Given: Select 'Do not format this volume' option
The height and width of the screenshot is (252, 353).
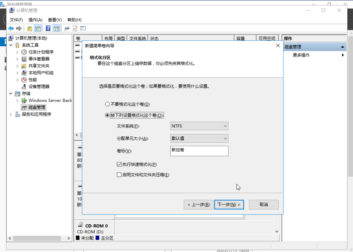Looking at the screenshot, I should click(107, 104).
